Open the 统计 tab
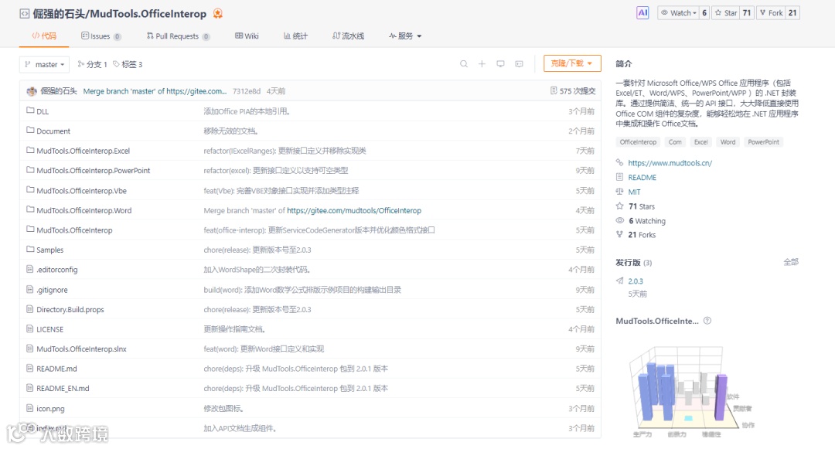The height and width of the screenshot is (449, 835). [295, 36]
